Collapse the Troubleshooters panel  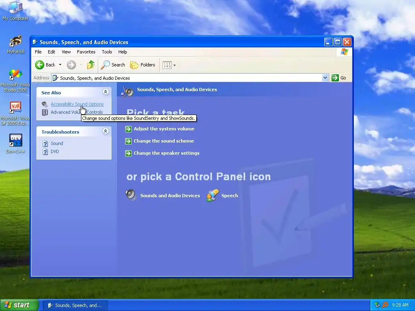(x=106, y=131)
